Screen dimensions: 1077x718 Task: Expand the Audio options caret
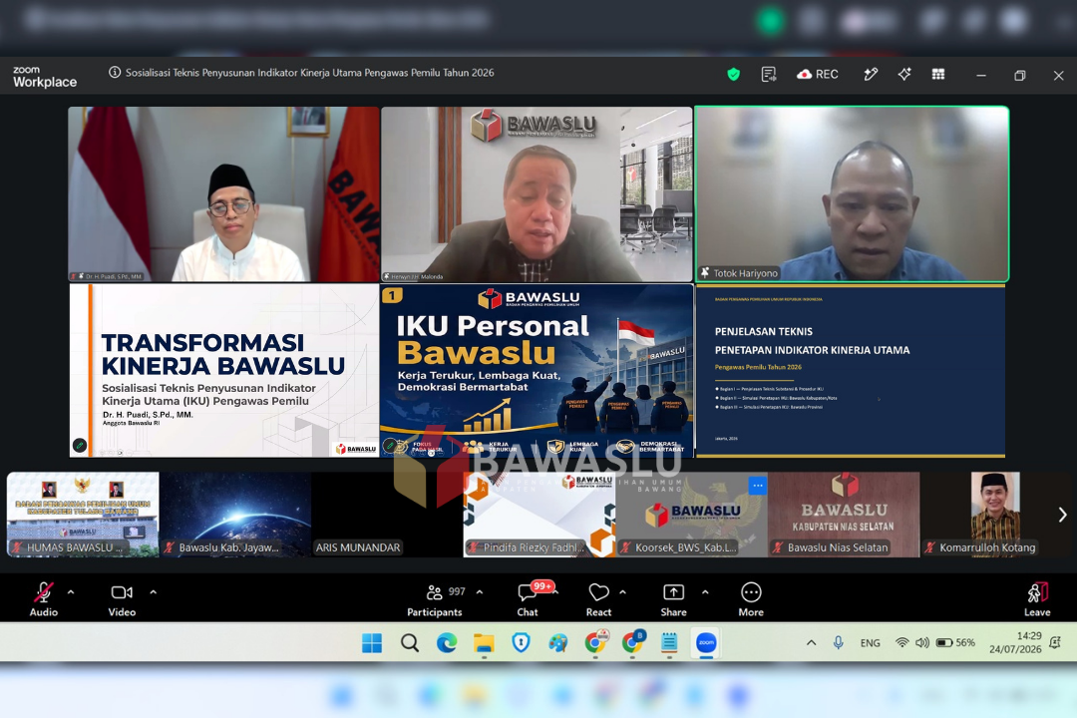[x=71, y=591]
